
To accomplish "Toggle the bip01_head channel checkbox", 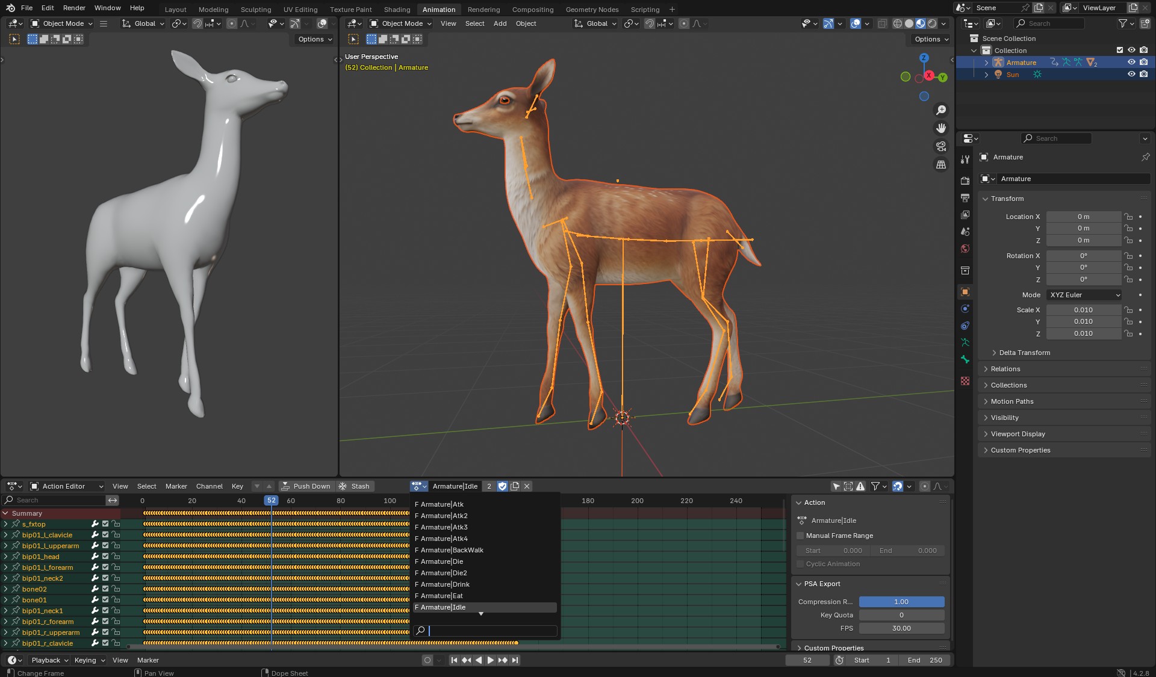I will tap(105, 557).
